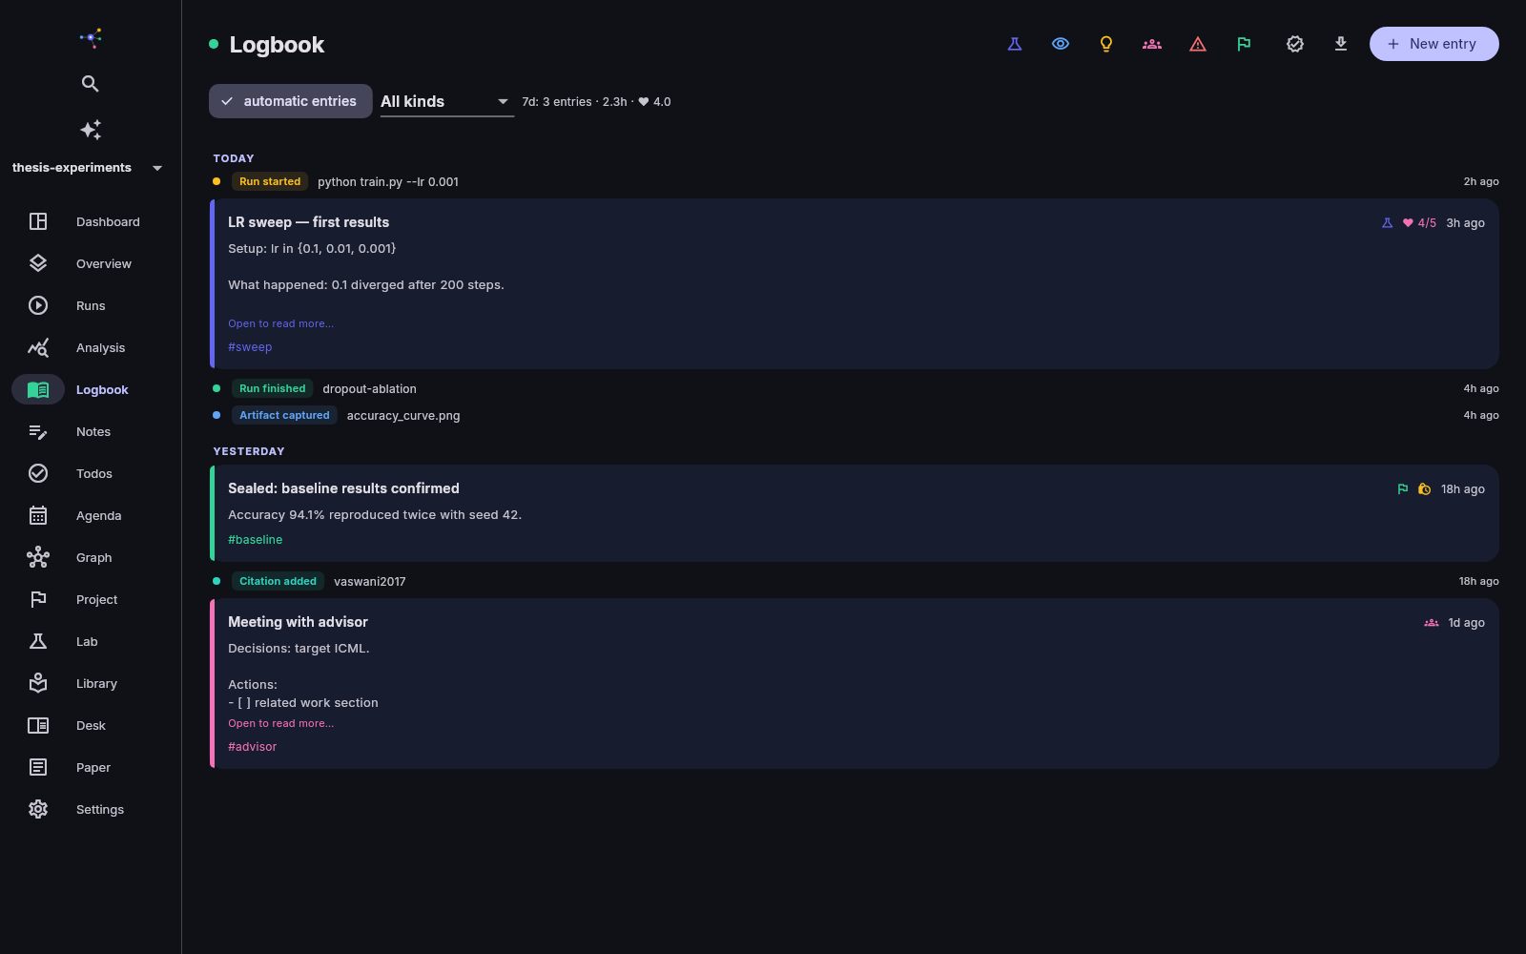The image size is (1526, 954).
Task: Click the Citation added badge
Action: coord(278,581)
